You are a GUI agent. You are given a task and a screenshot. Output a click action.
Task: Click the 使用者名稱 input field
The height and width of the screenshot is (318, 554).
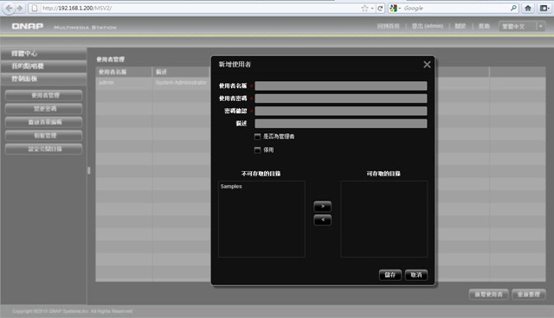tap(341, 86)
